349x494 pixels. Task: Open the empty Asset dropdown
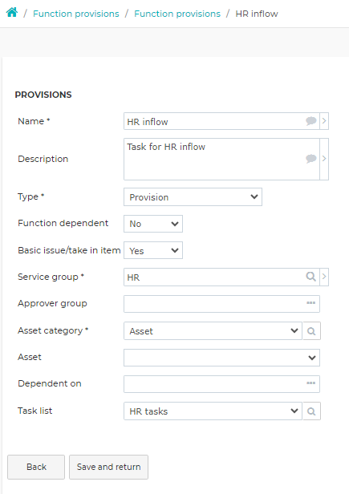pyautogui.click(x=221, y=358)
